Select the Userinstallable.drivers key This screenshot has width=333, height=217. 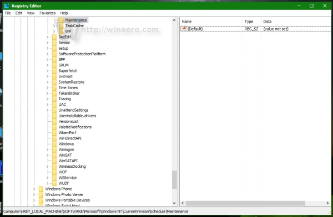77,116
